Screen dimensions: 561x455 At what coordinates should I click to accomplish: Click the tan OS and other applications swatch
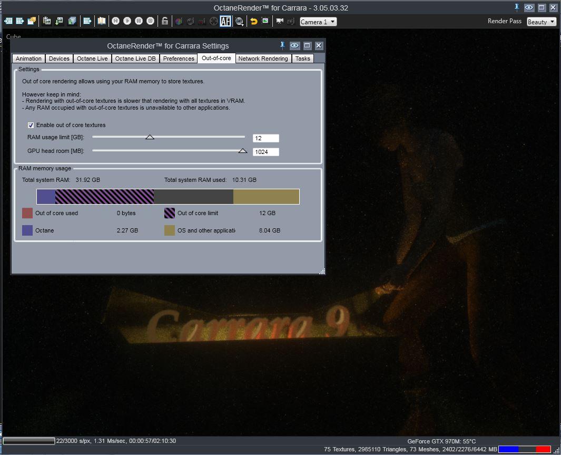click(170, 230)
